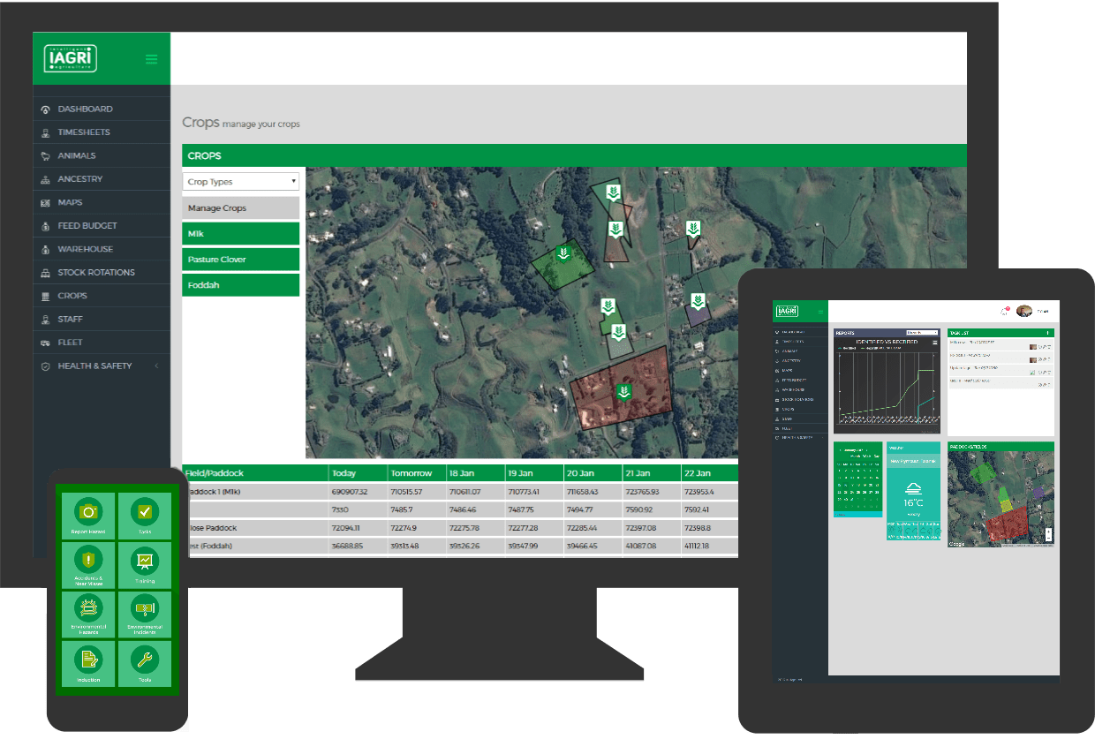Image resolution: width=1095 pixels, height=739 pixels.
Task: Click the green 'CROPS' panel header
Action: coord(574,155)
